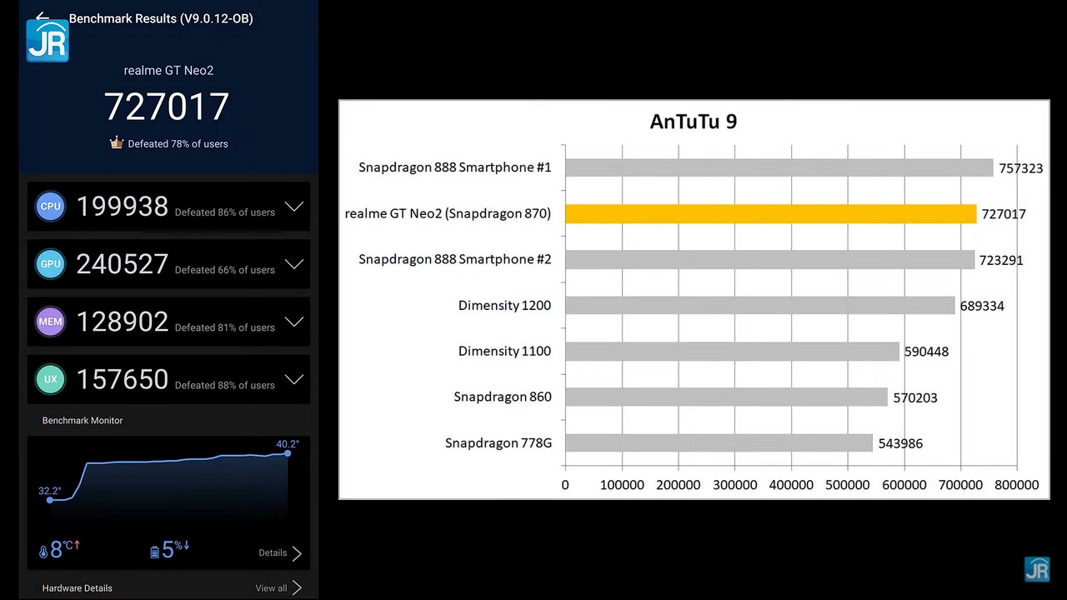Click the 689334 value label
The width and height of the screenshot is (1067, 600).
point(982,306)
